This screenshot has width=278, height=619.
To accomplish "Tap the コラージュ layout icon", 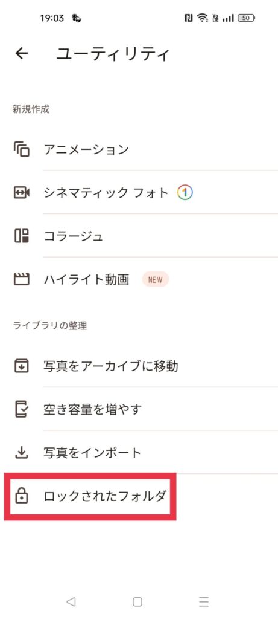I will tap(22, 236).
